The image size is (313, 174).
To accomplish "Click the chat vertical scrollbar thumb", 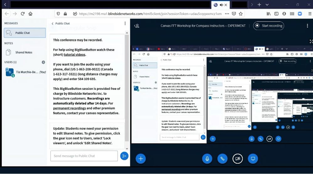I will coord(127,88).
